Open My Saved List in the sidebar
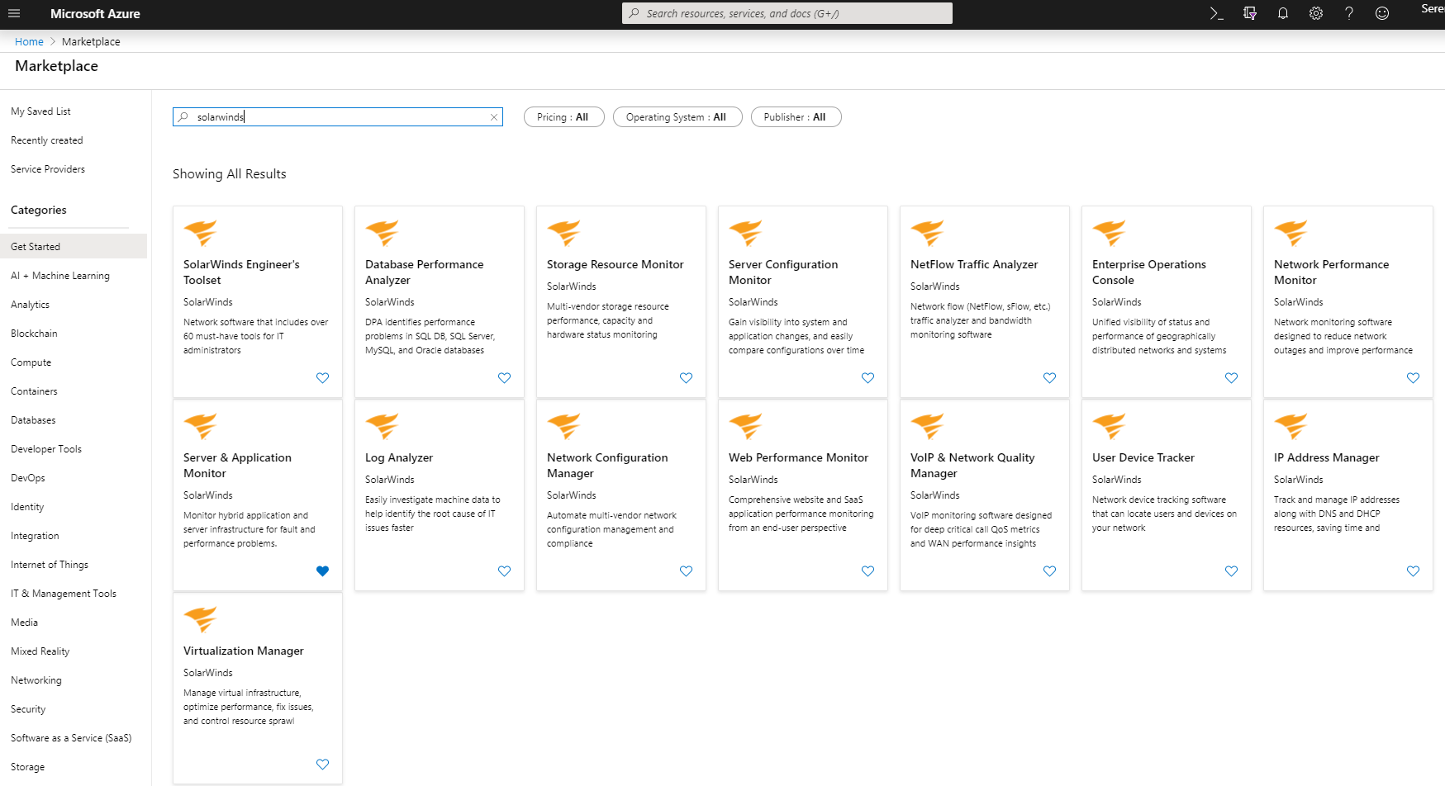Screen dimensions: 1445x786 (40, 111)
